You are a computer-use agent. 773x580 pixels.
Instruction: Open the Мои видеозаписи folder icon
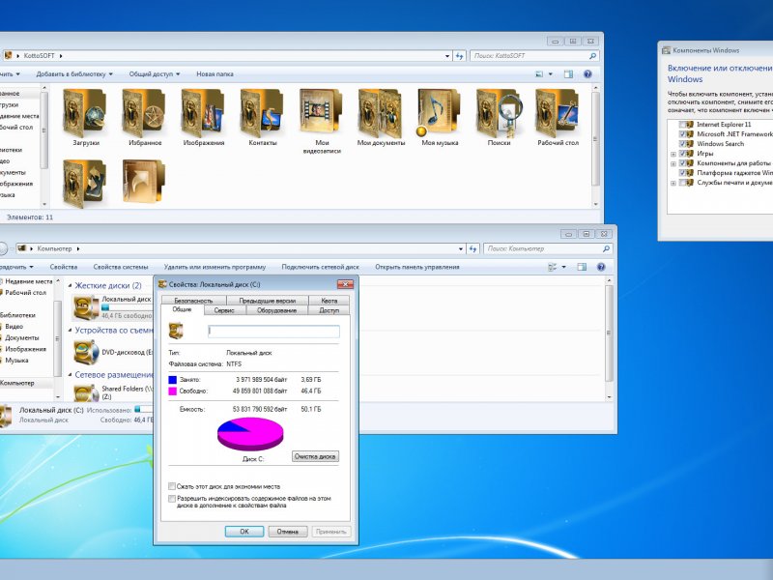(322, 111)
